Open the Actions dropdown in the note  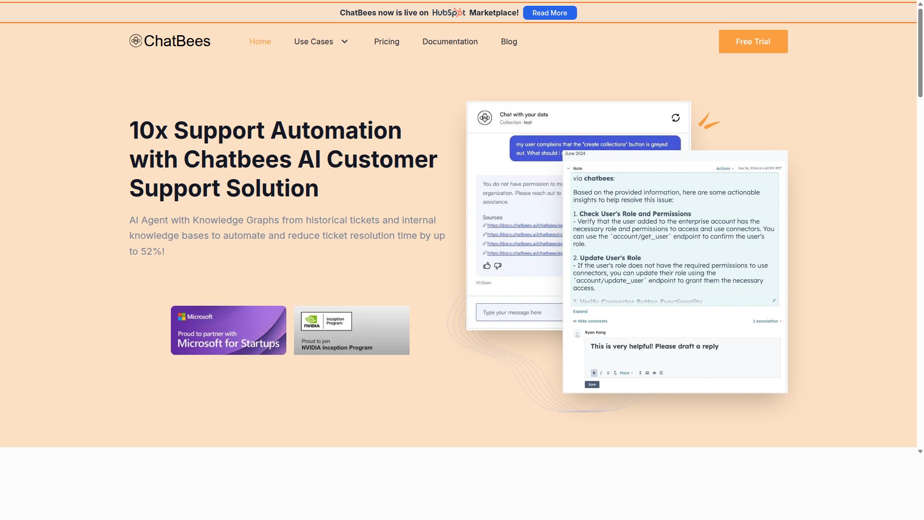click(x=725, y=169)
